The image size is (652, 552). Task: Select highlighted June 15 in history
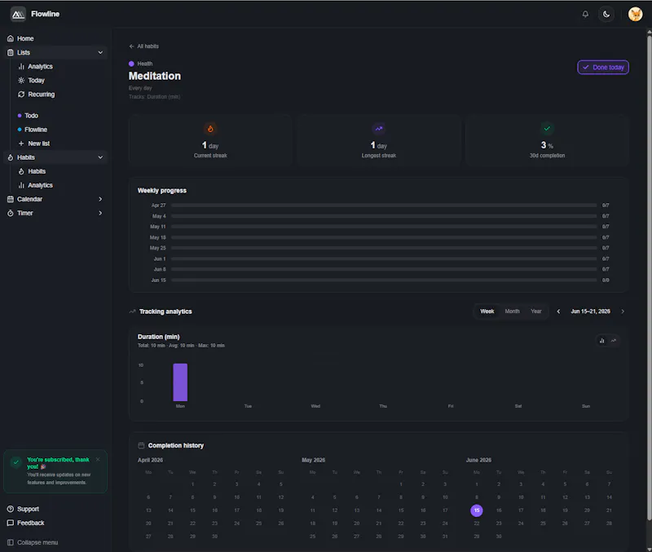pos(477,510)
